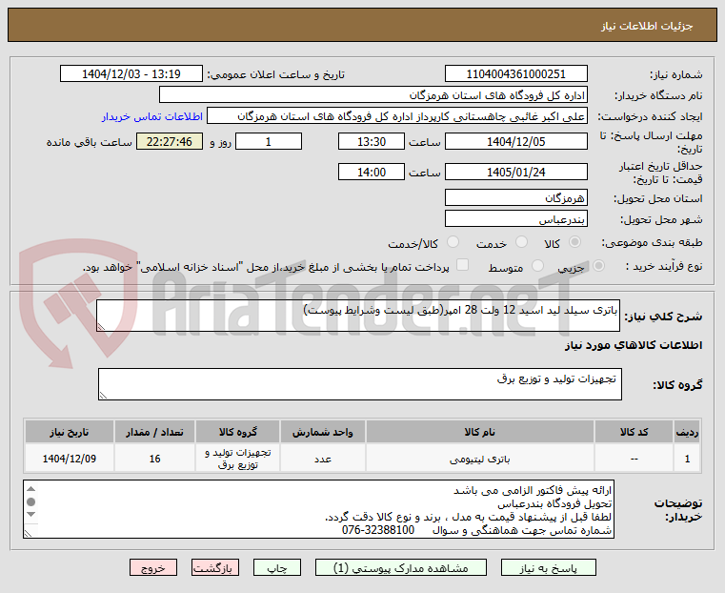Click the buyer notes scroll down arrow
The image size is (725, 593).
31,515
